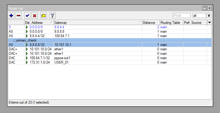Sort by the Distance column header
220x113 pixels.
click(151, 23)
